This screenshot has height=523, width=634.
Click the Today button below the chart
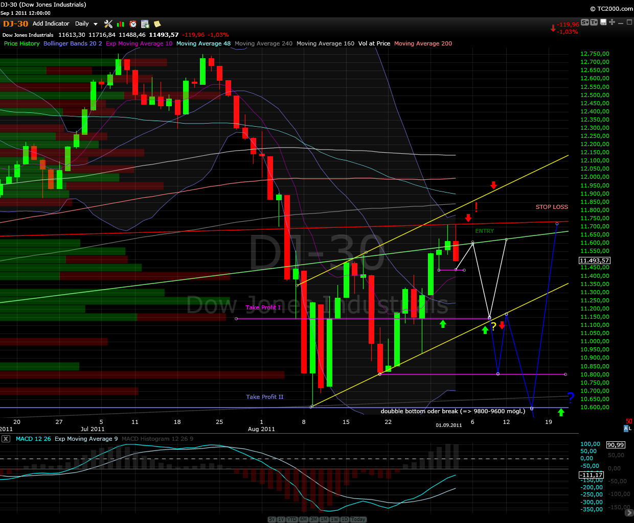coord(358,519)
